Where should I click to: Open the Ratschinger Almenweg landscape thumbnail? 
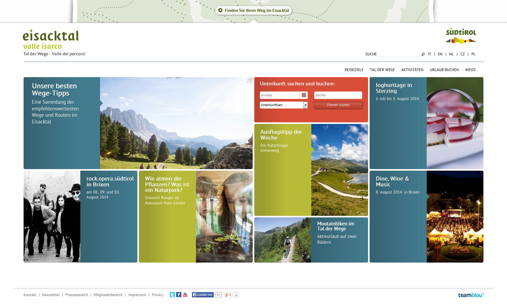tap(339, 170)
